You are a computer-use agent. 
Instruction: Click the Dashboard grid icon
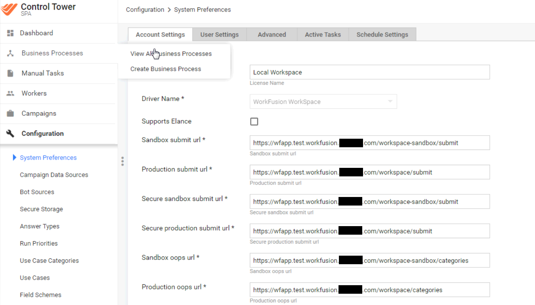click(x=11, y=33)
